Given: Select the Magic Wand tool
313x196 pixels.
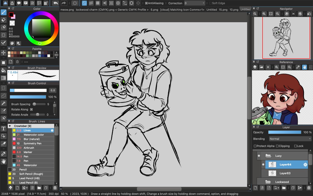Looking at the screenshot, I should [3, 103].
